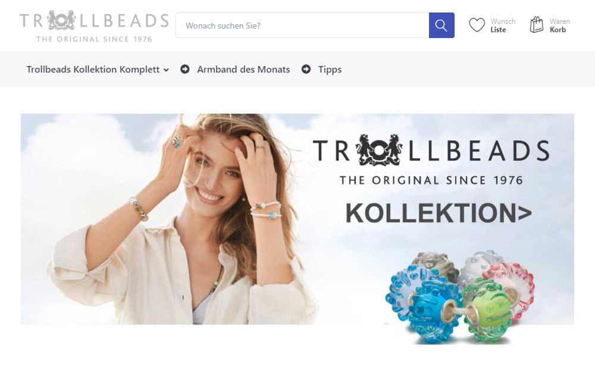595x372 pixels.
Task: Click the woman model in banner
Action: [178, 219]
